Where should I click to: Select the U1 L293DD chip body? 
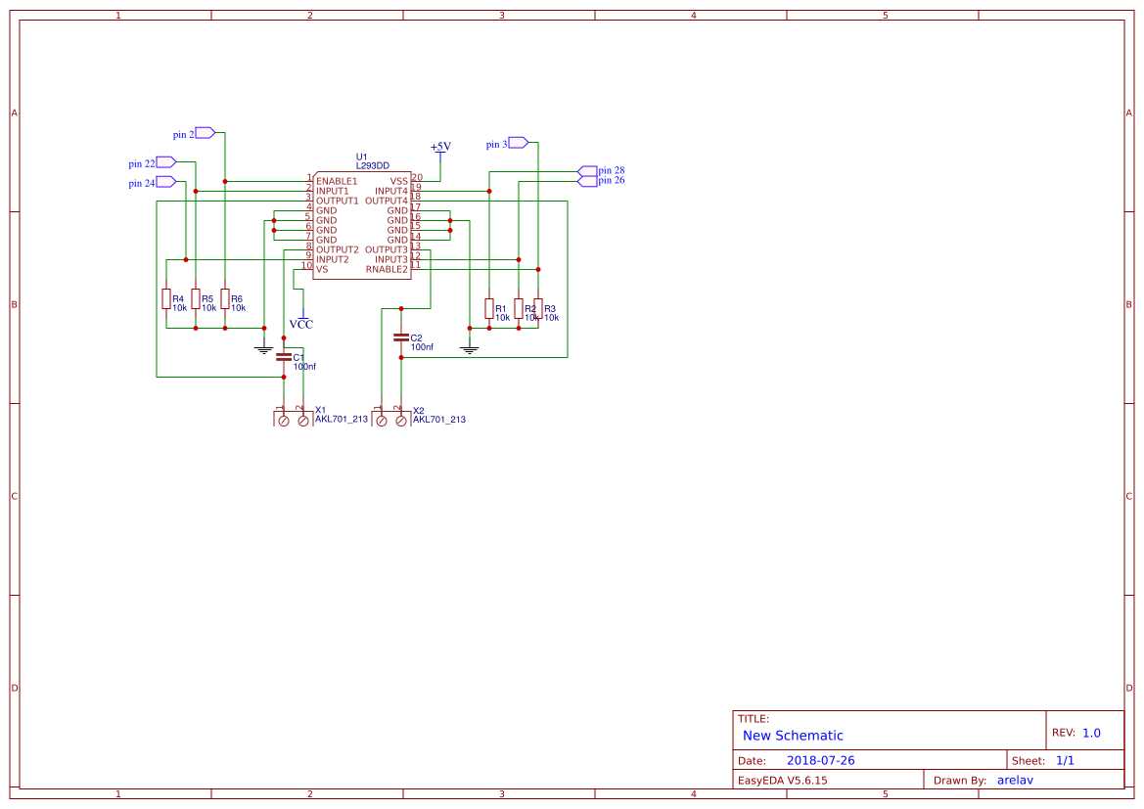pyautogui.click(x=362, y=225)
